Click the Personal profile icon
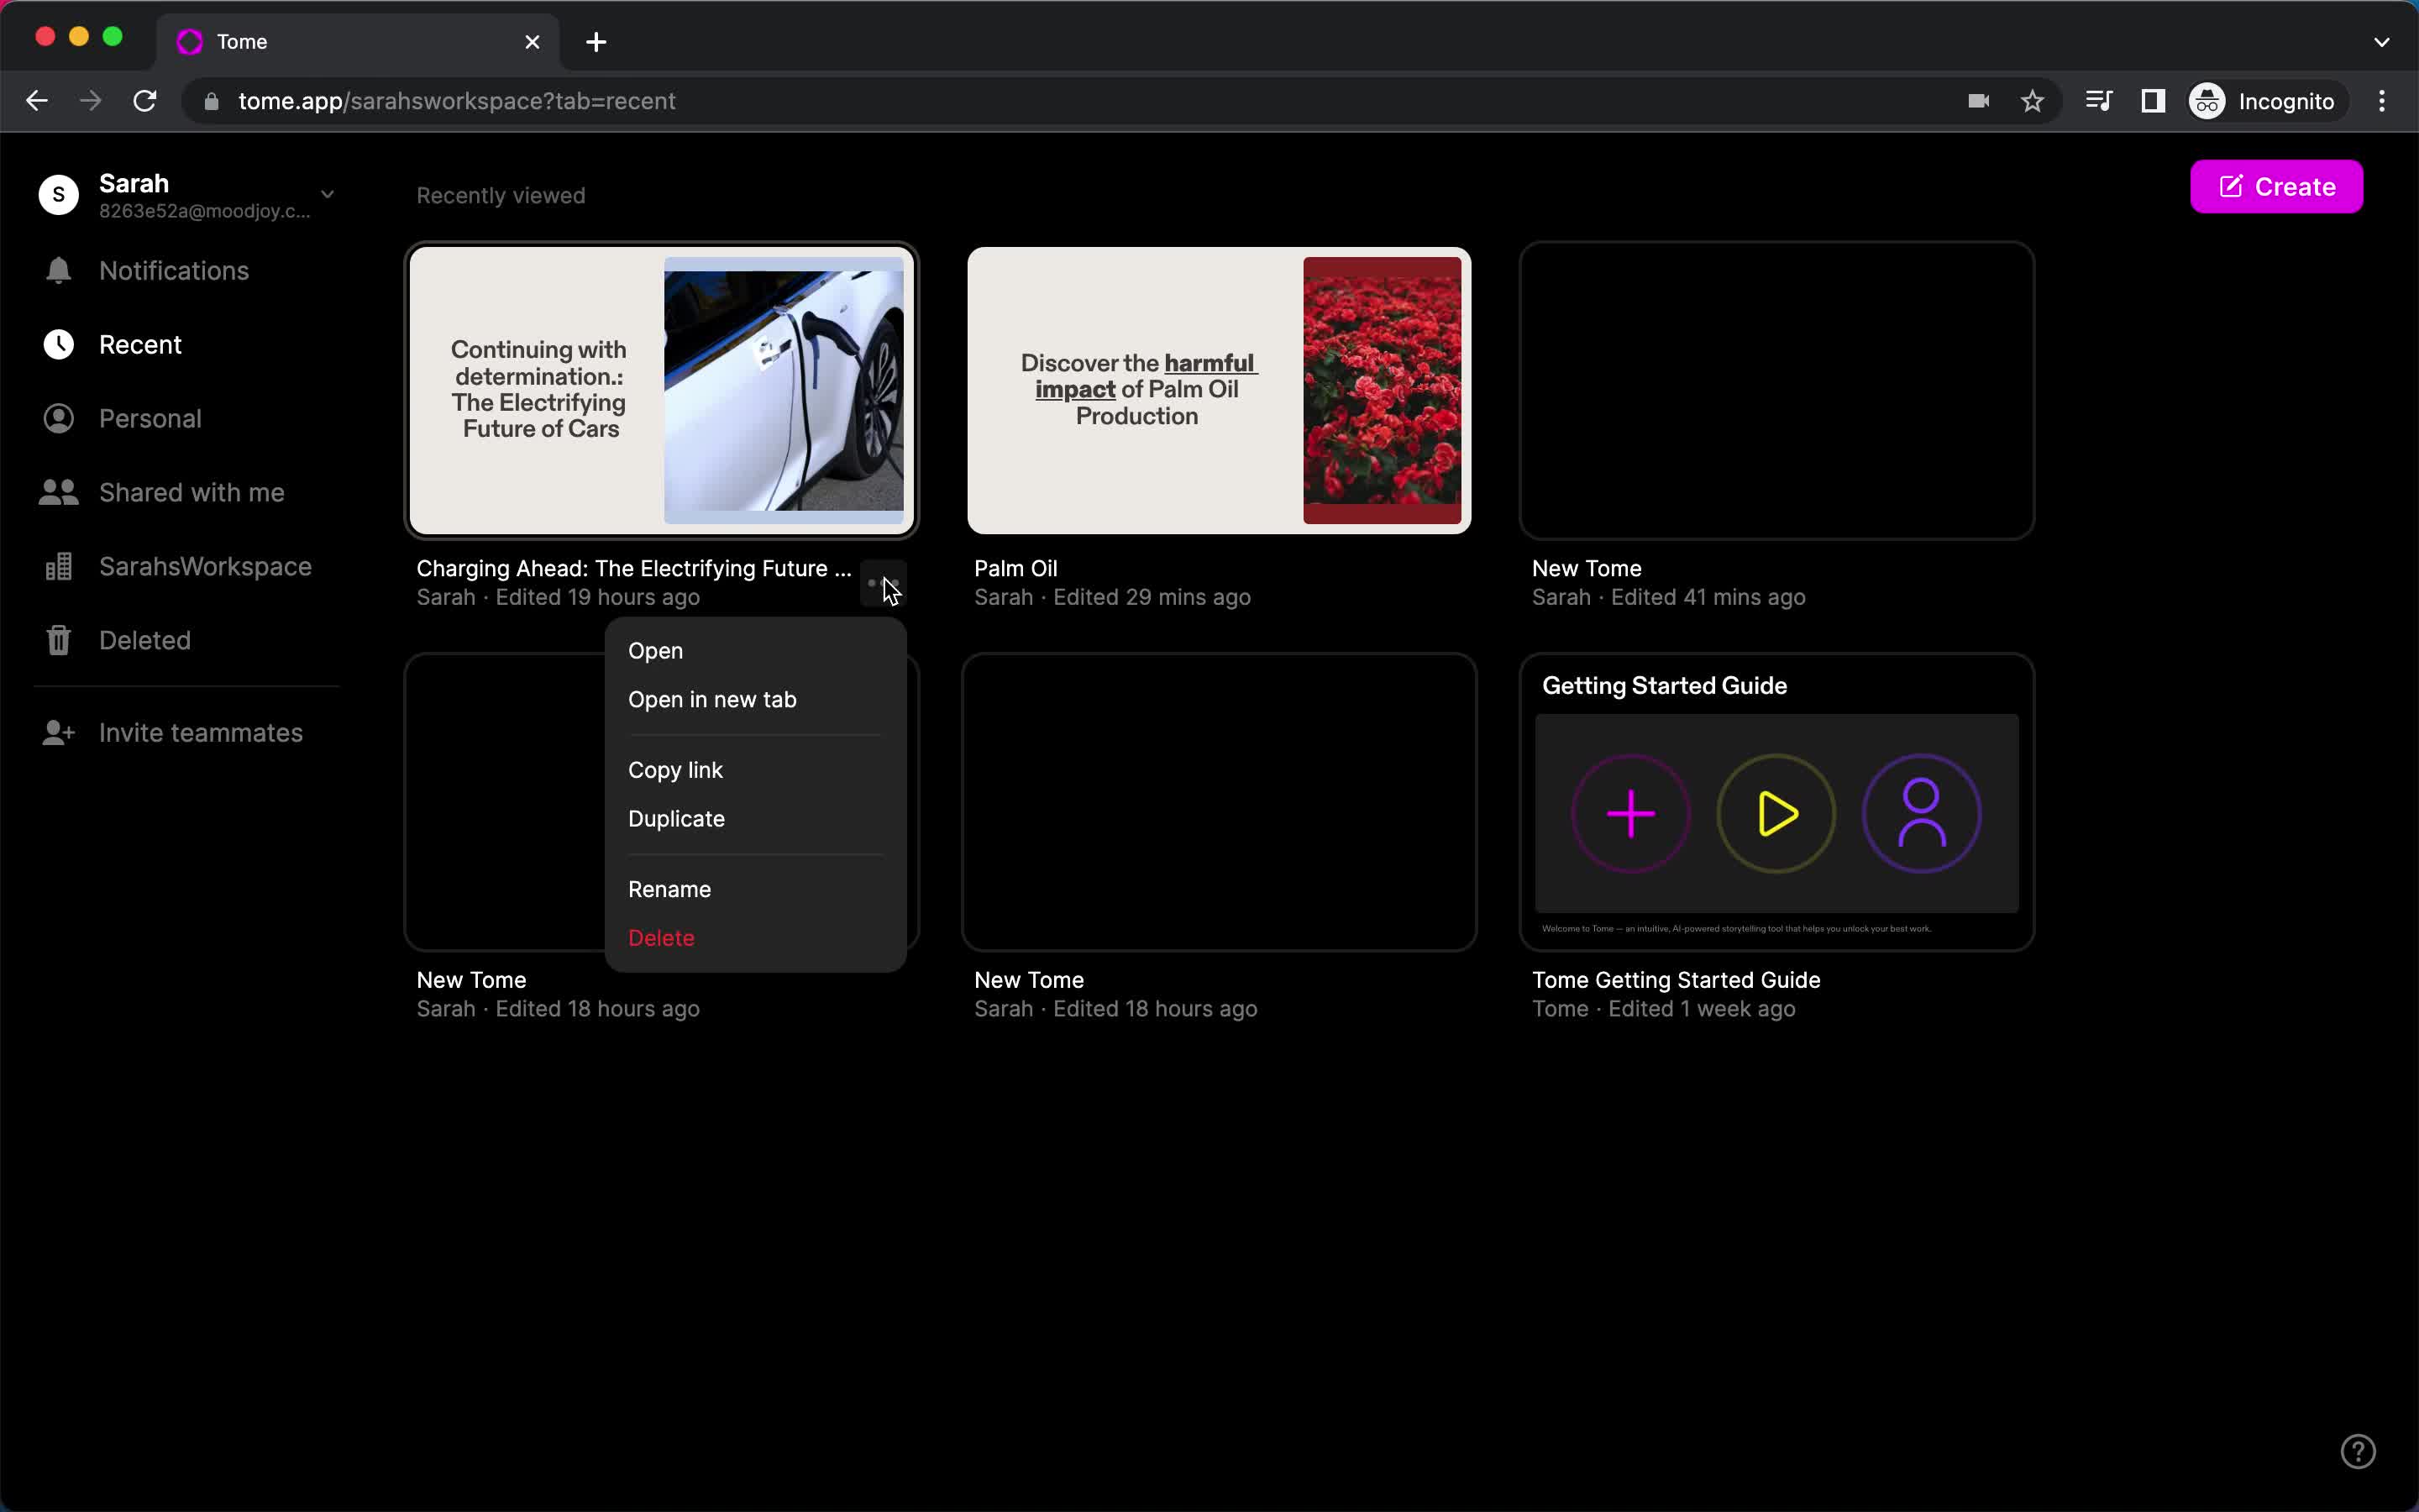 pyautogui.click(x=58, y=419)
